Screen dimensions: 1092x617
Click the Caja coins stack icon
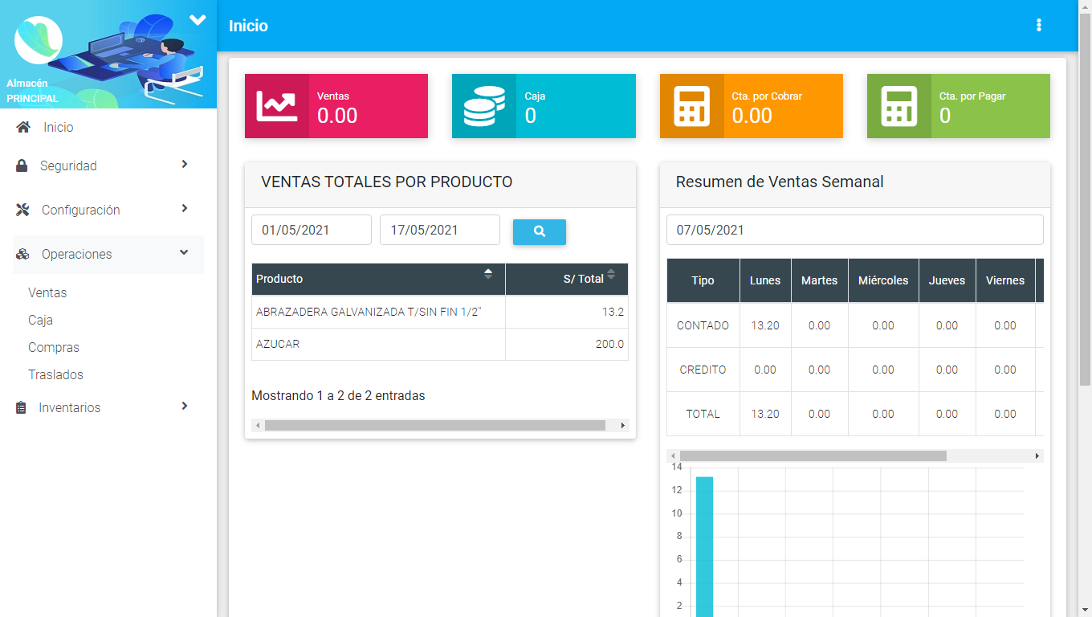[x=484, y=106]
